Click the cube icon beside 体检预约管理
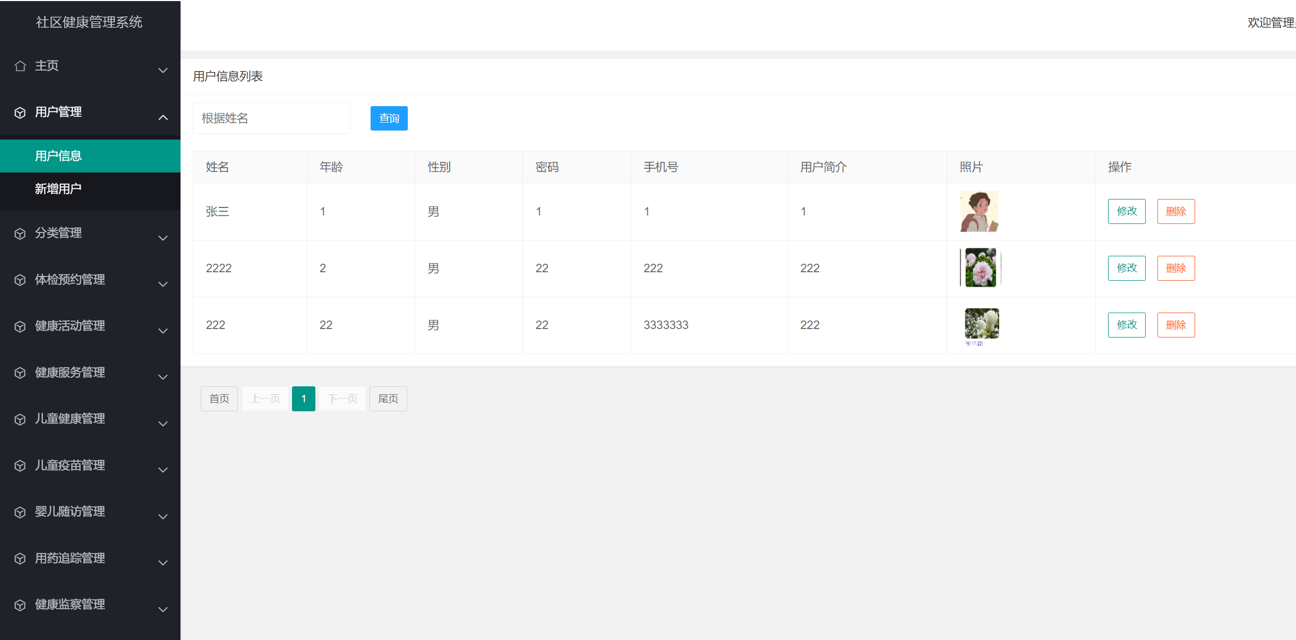1296x640 pixels. (20, 280)
